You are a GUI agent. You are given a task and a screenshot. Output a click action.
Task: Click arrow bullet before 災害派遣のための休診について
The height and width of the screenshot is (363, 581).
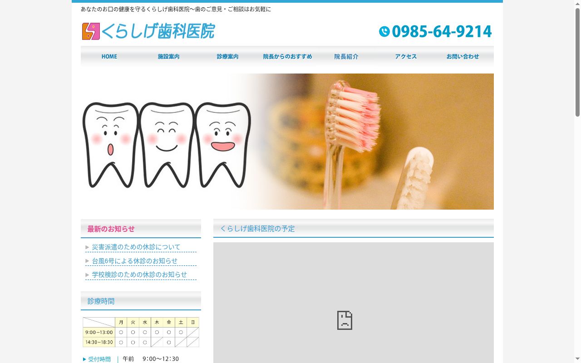pos(87,247)
